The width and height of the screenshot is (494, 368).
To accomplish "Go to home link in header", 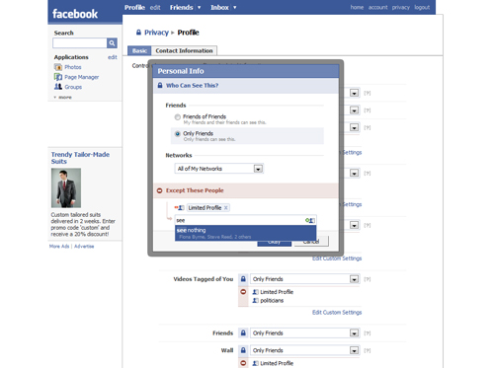I will click(x=357, y=7).
